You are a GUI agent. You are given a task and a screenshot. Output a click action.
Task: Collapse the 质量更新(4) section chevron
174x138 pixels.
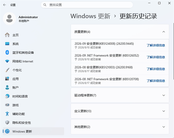tap(164, 32)
